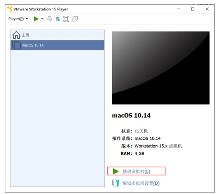Click the virtual machine preview thumbnail
This screenshot has width=222, height=194.
(160, 68)
